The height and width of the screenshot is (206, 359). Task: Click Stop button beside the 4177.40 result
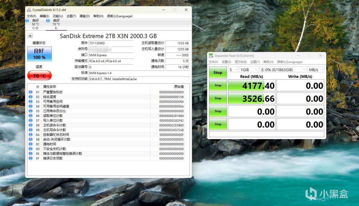click(x=218, y=85)
